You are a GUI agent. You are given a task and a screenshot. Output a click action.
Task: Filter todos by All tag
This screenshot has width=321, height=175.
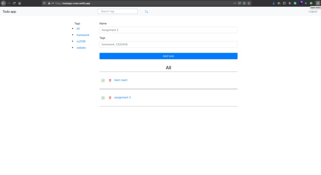pyautogui.click(x=78, y=29)
